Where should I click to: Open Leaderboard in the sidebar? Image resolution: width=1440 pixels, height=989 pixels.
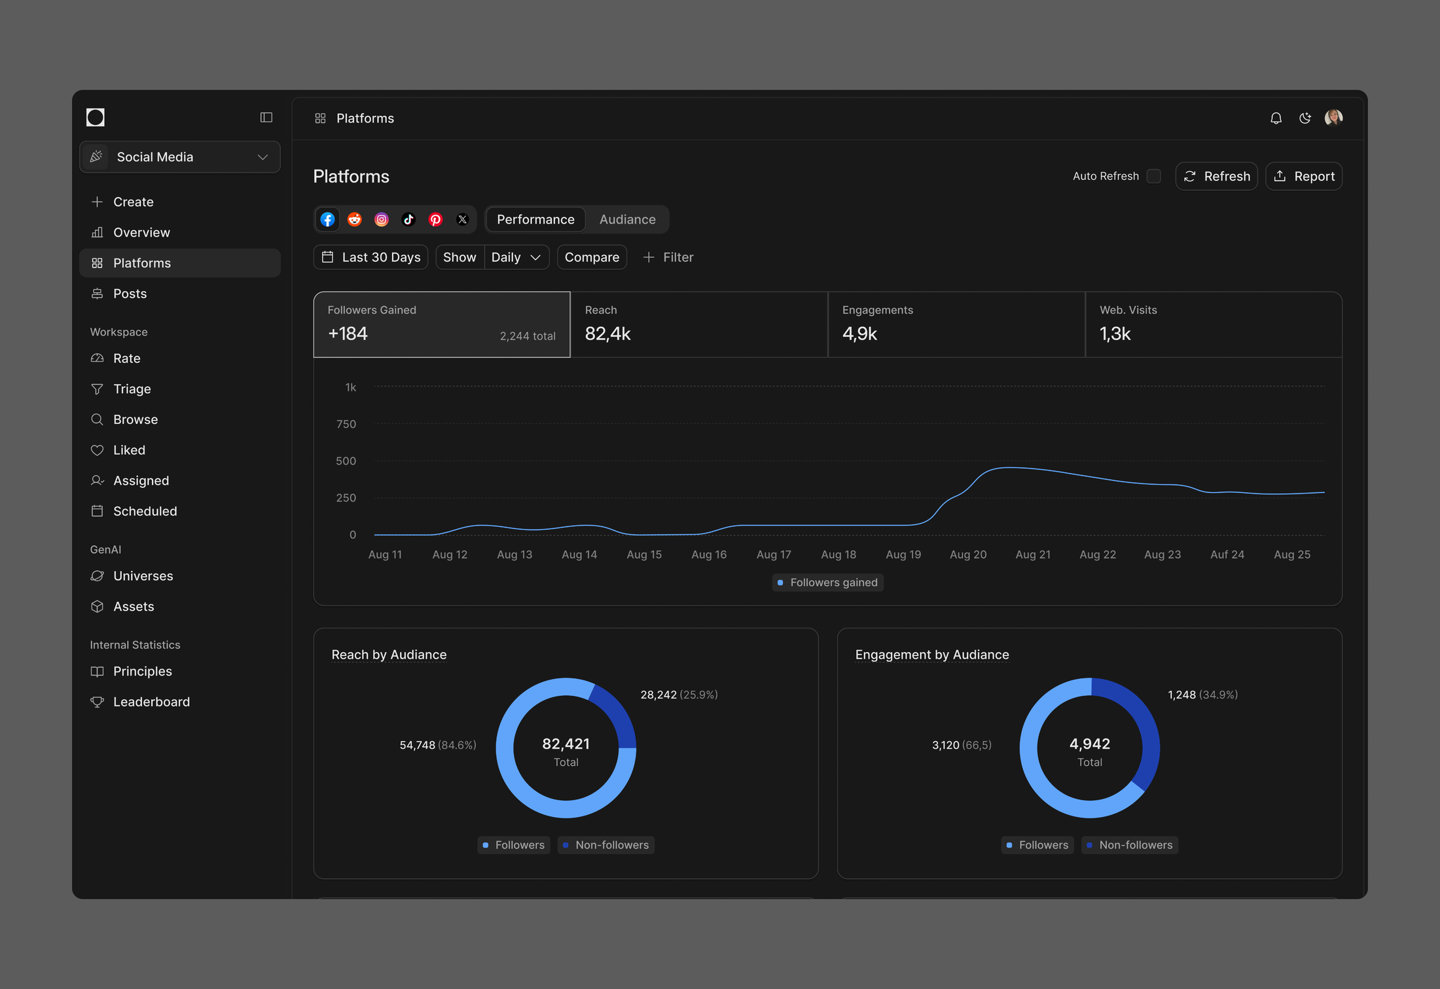pyautogui.click(x=180, y=702)
